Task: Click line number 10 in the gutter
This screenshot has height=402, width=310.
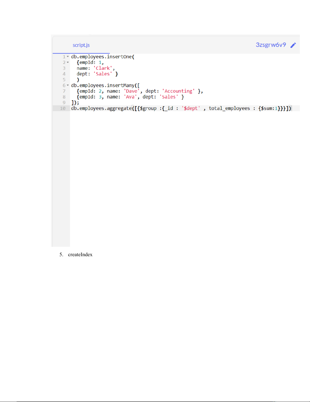Action: [x=63, y=108]
